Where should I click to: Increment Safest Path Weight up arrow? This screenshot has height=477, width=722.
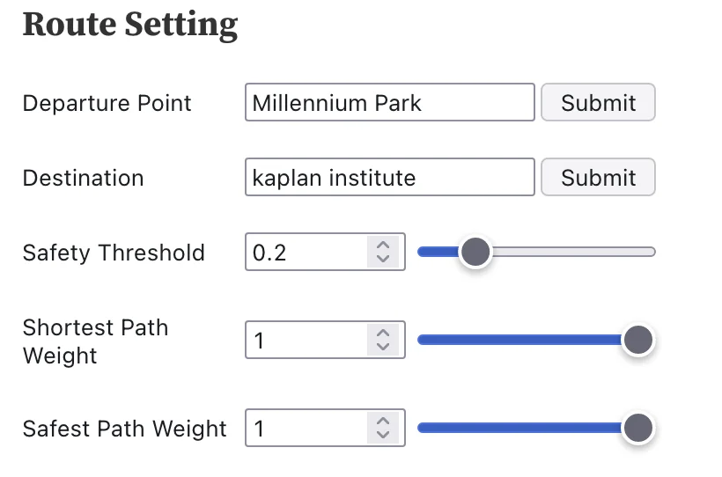pyautogui.click(x=382, y=422)
